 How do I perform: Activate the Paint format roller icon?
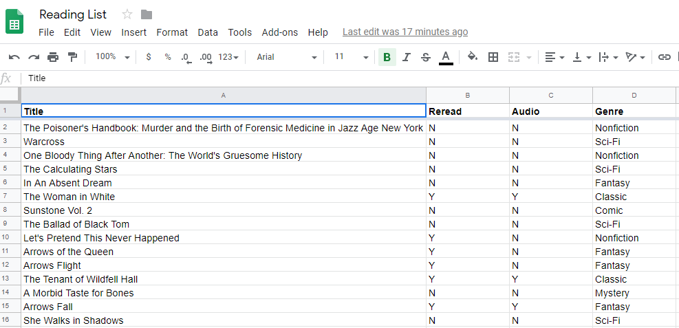tap(72, 57)
